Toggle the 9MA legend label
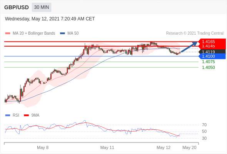The height and width of the screenshot is (154, 227). tap(35, 115)
